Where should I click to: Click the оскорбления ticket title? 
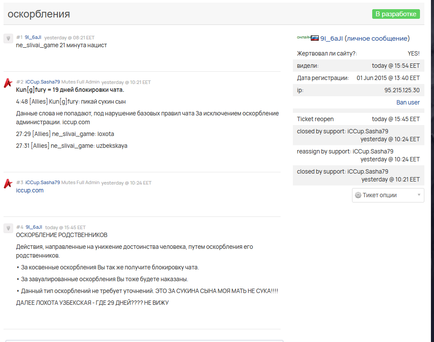[39, 14]
